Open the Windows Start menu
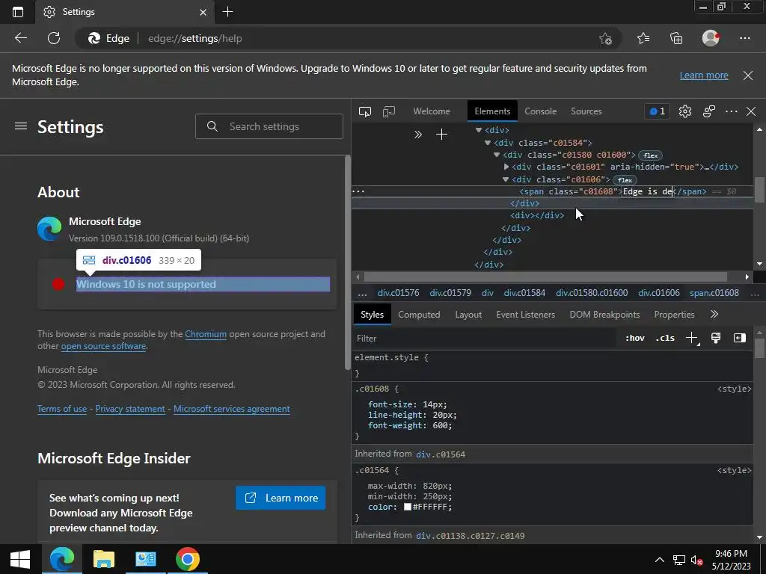The image size is (766, 574). point(20,559)
